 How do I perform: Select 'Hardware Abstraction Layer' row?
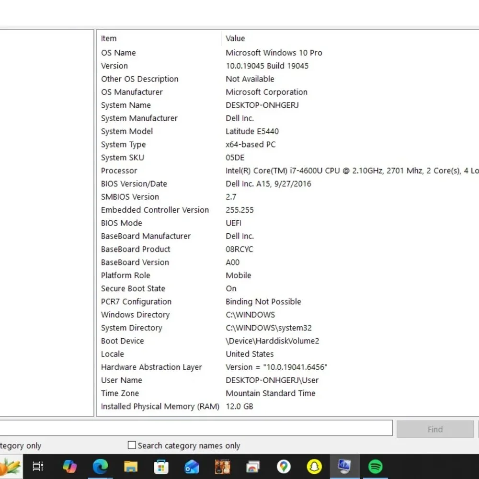[x=151, y=368]
